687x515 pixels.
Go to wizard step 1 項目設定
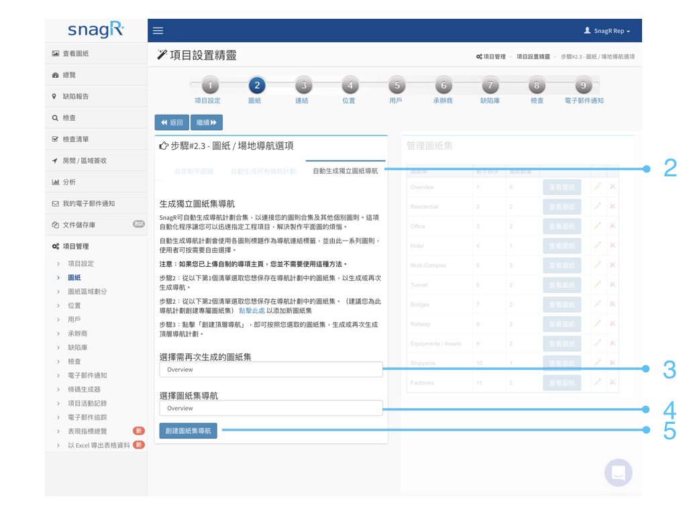(x=210, y=85)
